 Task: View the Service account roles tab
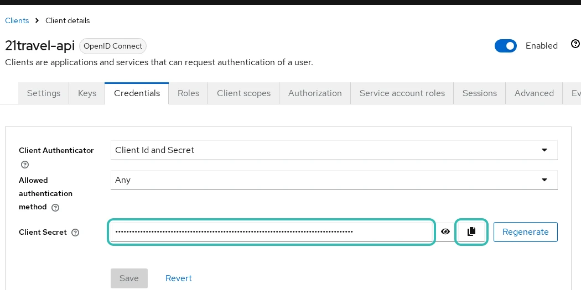402,93
